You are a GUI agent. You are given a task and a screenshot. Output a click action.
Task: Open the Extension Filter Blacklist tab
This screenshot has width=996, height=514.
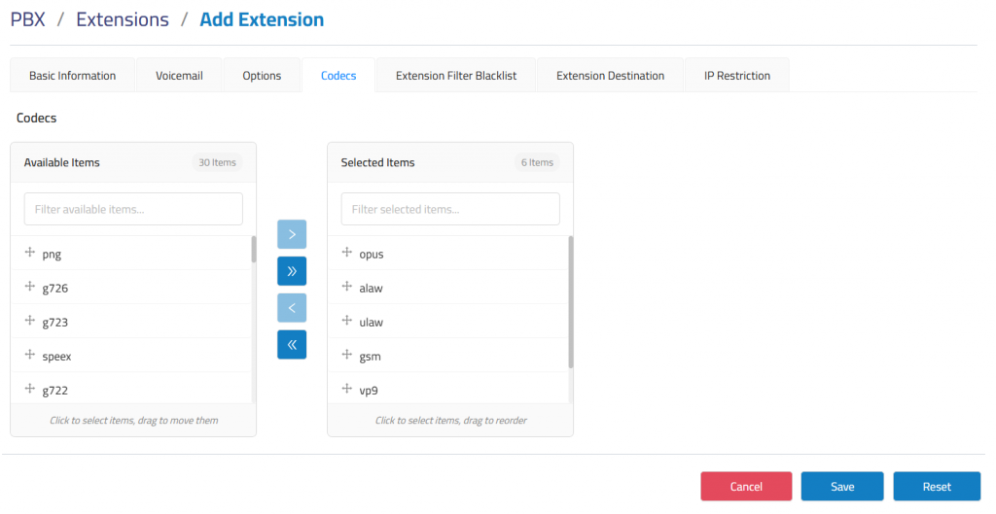pos(455,76)
